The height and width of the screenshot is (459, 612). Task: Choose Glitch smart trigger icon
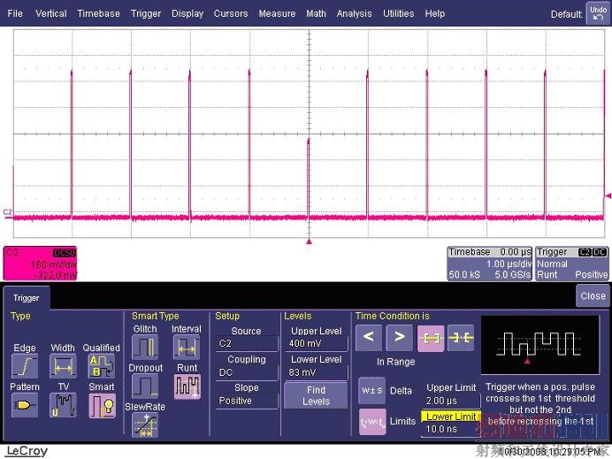144,347
